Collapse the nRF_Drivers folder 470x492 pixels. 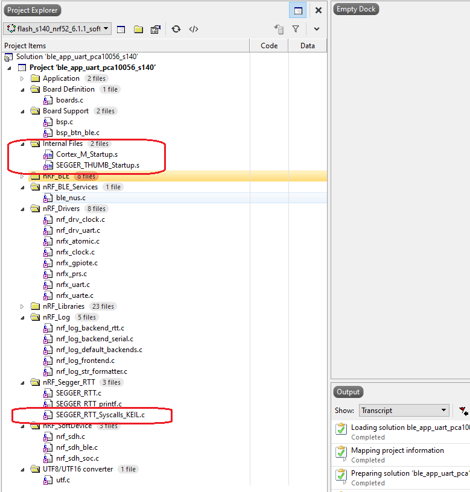click(x=22, y=209)
